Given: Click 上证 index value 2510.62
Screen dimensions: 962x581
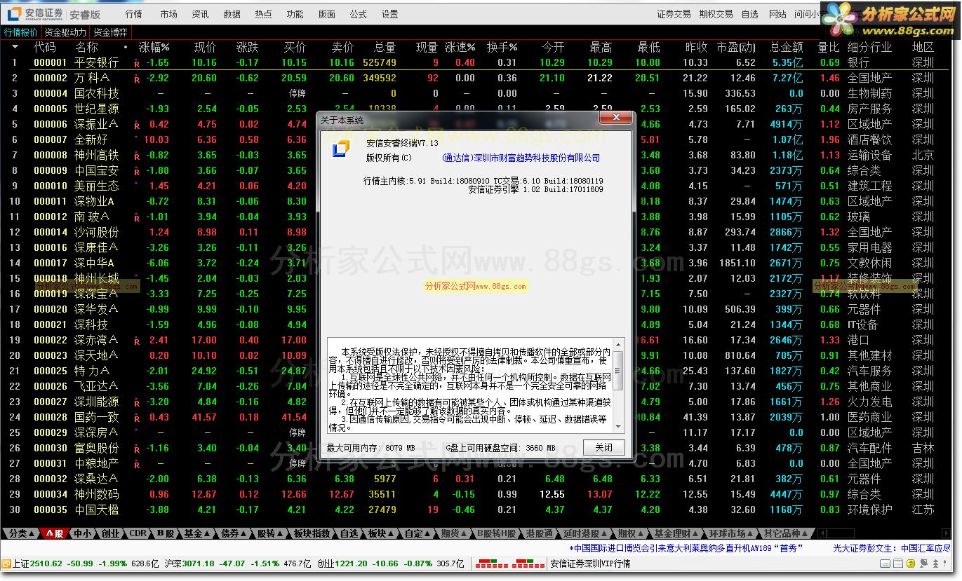Looking at the screenshot, I should [x=46, y=563].
